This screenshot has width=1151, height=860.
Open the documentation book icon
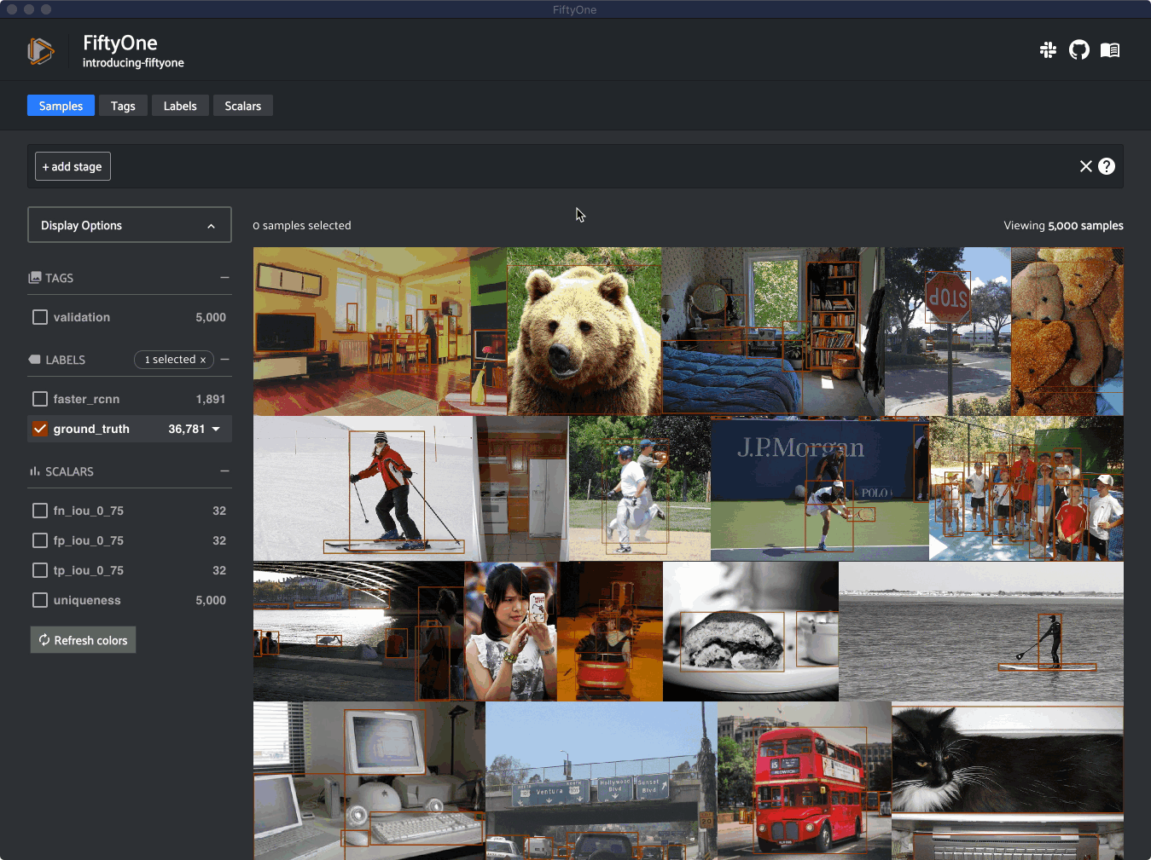(x=1110, y=50)
